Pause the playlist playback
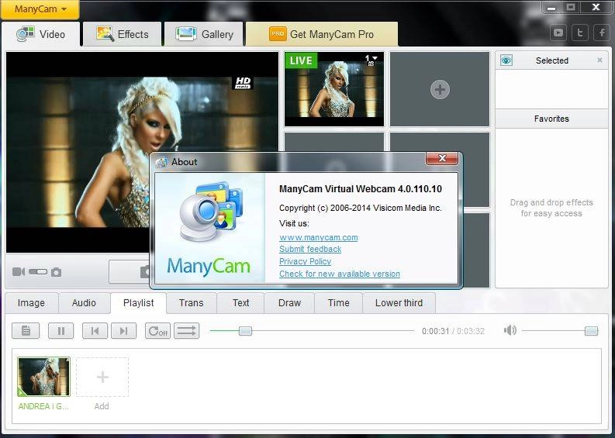Image resolution: width=615 pixels, height=438 pixels. pyautogui.click(x=60, y=331)
